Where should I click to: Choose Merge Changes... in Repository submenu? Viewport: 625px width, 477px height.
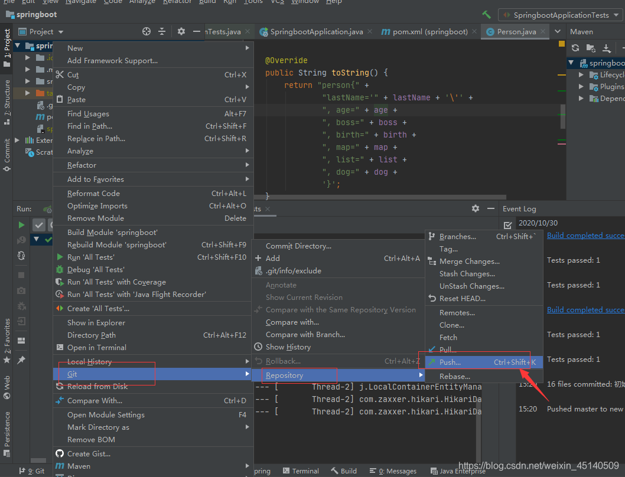(x=484, y=262)
